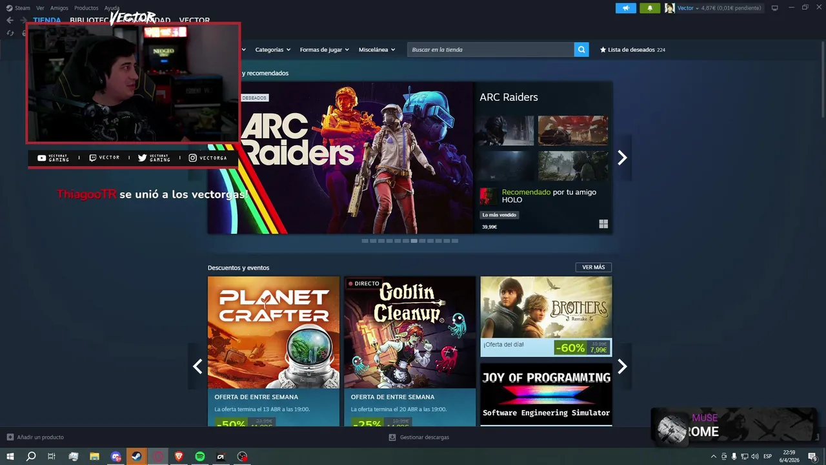This screenshot has height=465, width=826.
Task: Open the Planet Crafter offer card
Action: point(274,351)
